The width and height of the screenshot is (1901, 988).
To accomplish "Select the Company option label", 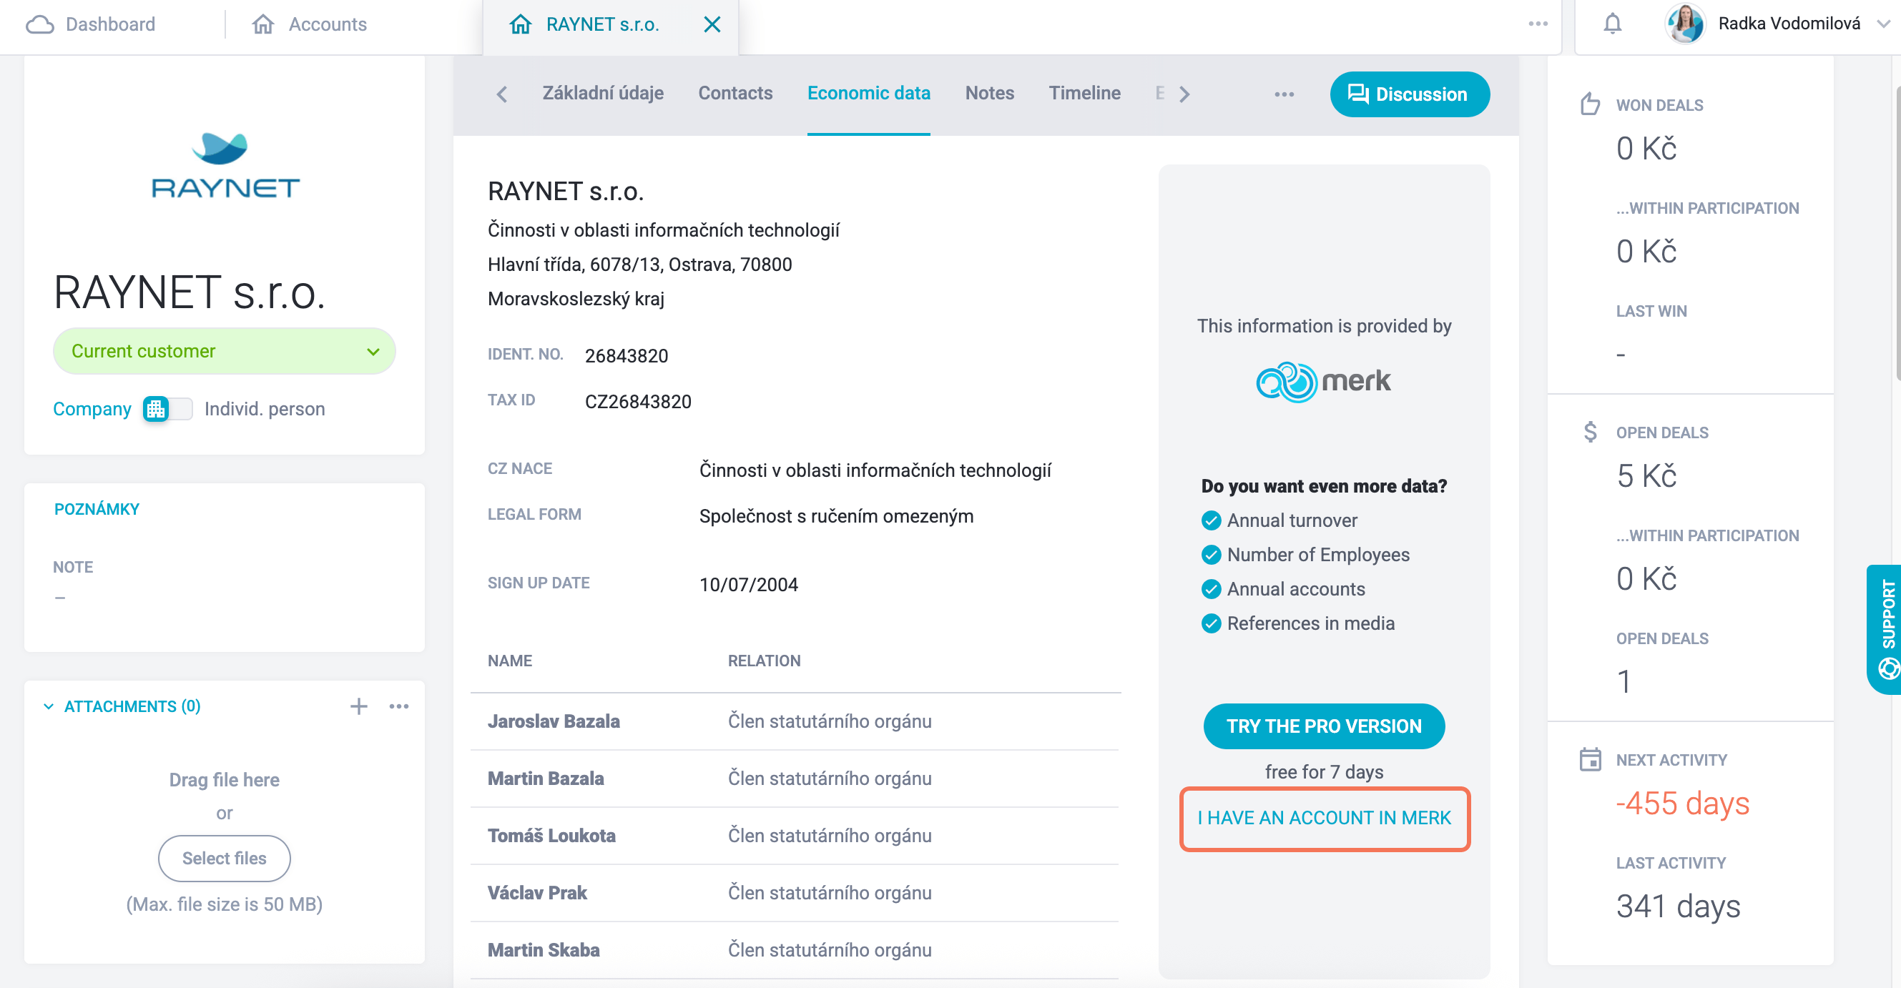I will click(92, 409).
